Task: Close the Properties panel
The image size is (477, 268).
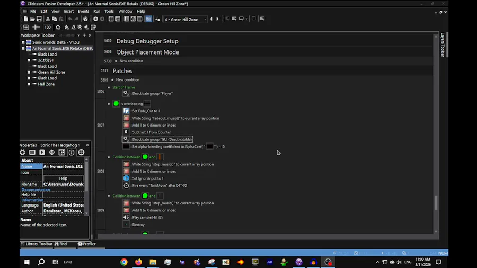Action: [87, 145]
